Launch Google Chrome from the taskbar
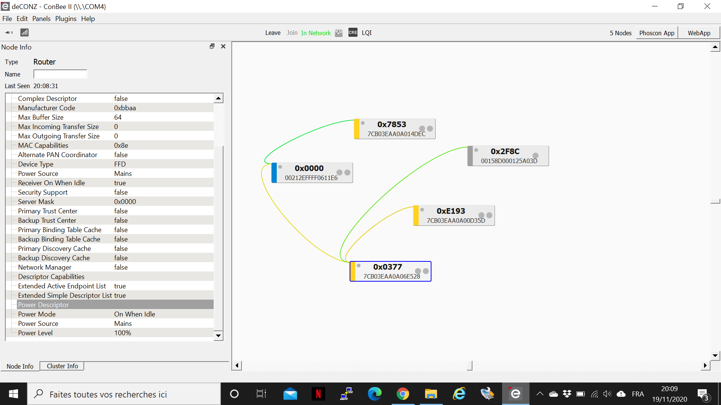The width and height of the screenshot is (721, 405). (x=403, y=394)
